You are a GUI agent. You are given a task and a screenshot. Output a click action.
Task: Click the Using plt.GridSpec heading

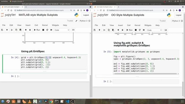pos(33,51)
